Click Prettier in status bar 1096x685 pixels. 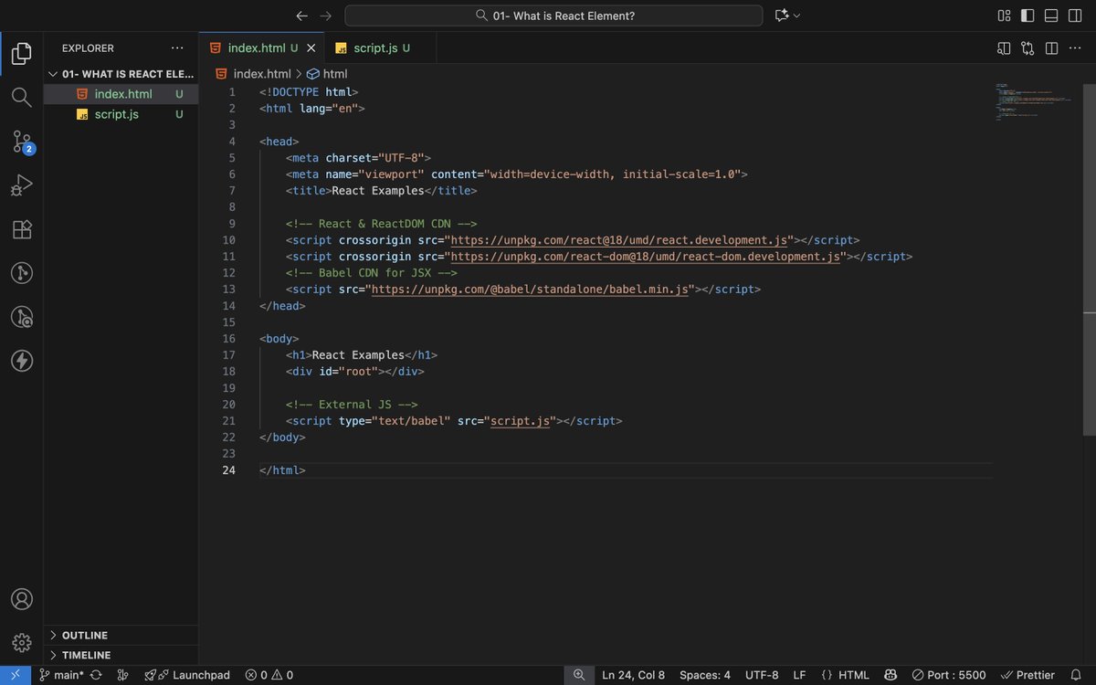1027,675
